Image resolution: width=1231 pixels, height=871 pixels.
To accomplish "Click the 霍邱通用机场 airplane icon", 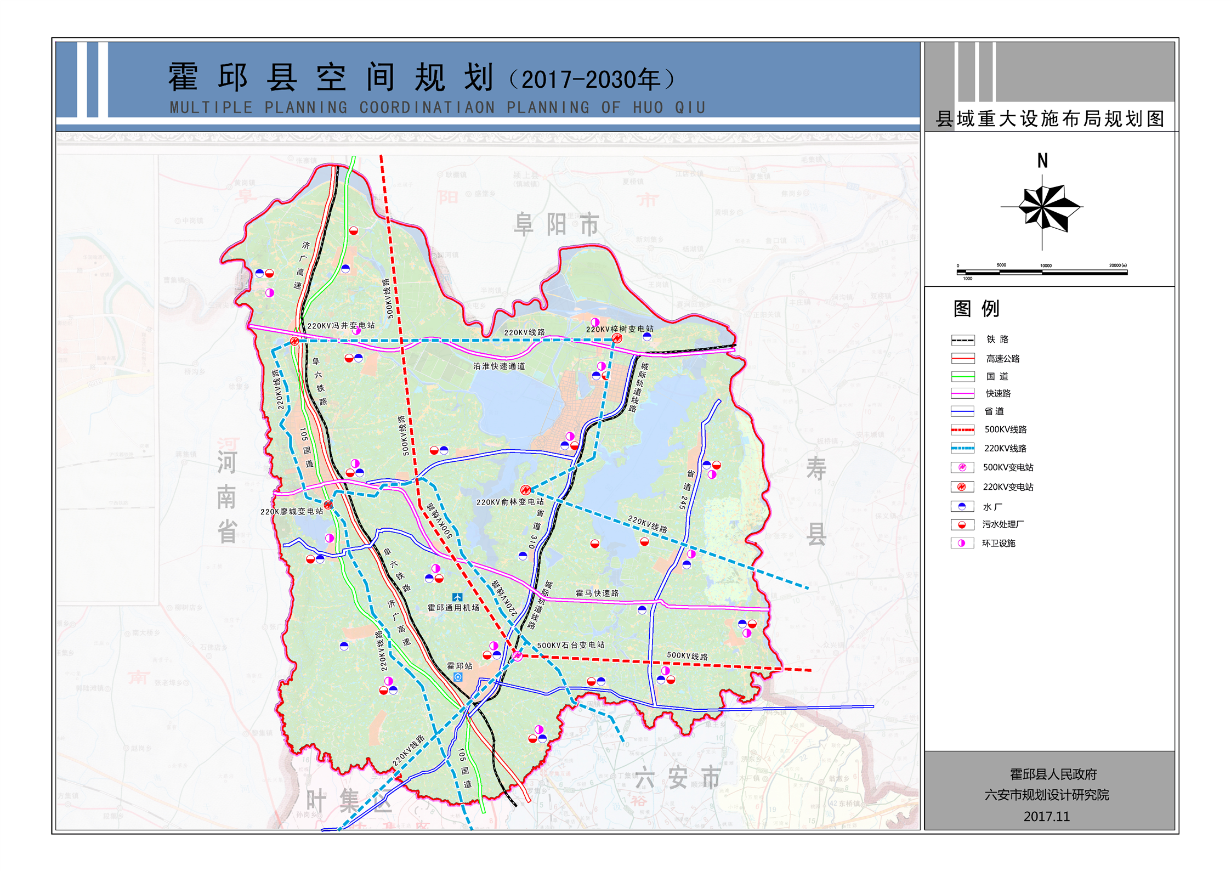I will tap(457, 597).
